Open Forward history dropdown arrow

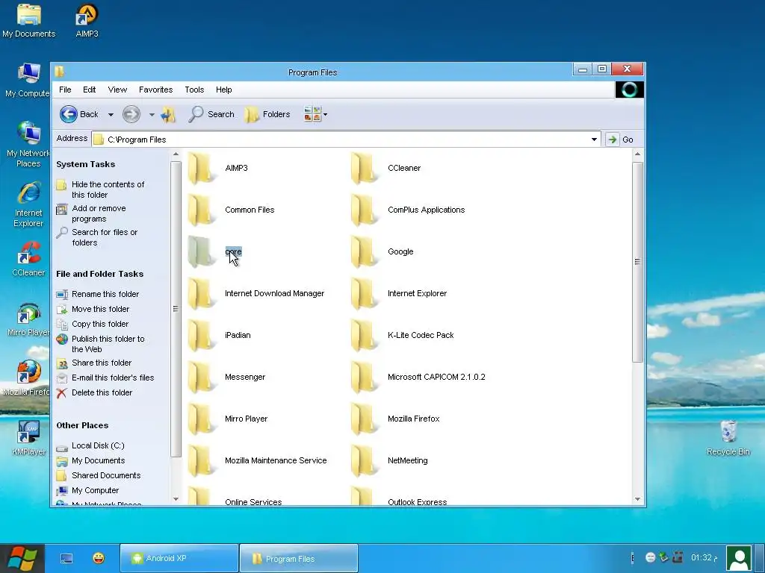coord(152,115)
